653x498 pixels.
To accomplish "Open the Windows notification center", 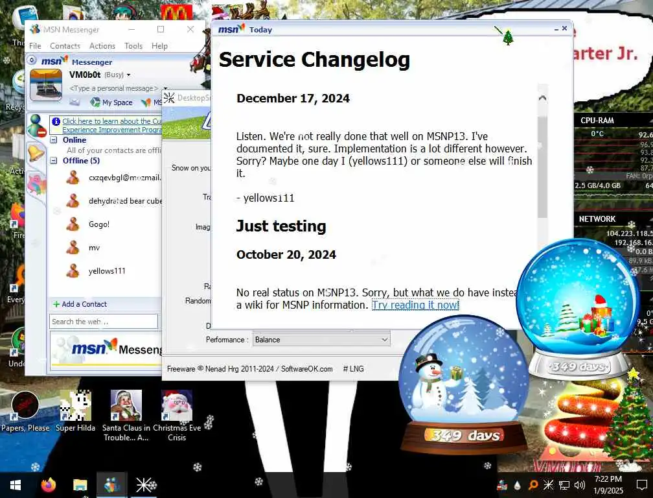I will tap(642, 485).
